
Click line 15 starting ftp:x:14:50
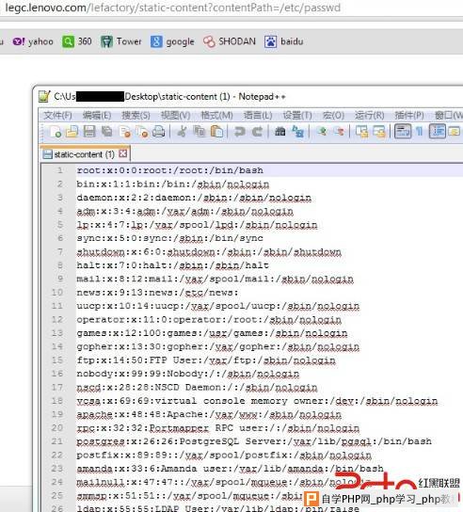(x=206, y=360)
